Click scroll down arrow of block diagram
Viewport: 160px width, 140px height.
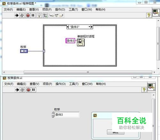point(158,68)
